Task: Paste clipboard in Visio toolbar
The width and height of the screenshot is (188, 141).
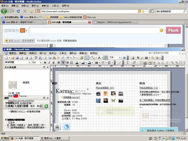Action: coord(54,58)
